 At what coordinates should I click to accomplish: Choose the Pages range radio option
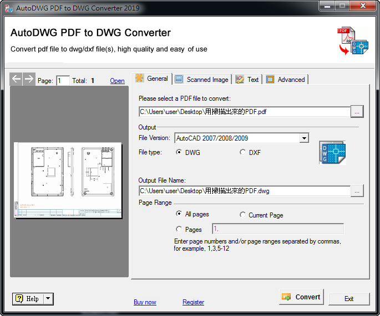pos(179,229)
